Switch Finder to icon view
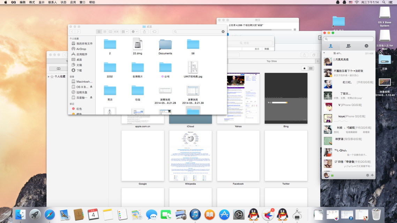This screenshot has width=397, height=223. 99,32
